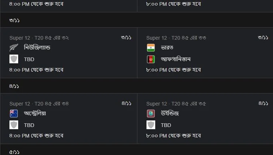Image resolution: width=273 pixels, height=155 pixels.
Task: Click the India flag icon
Action: point(151,48)
